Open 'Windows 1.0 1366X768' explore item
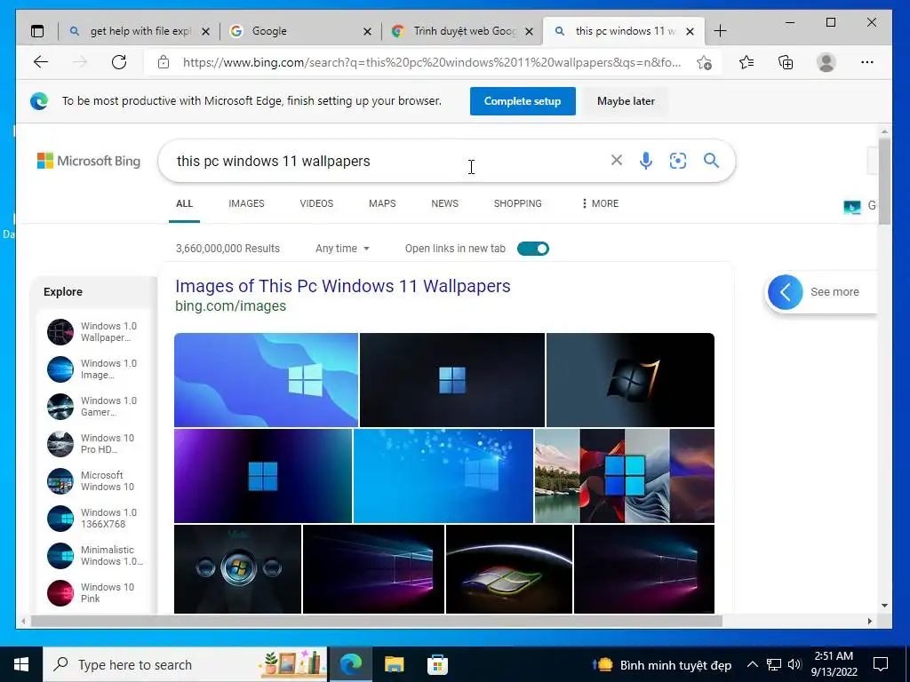The width and height of the screenshot is (910, 682). 92,519
